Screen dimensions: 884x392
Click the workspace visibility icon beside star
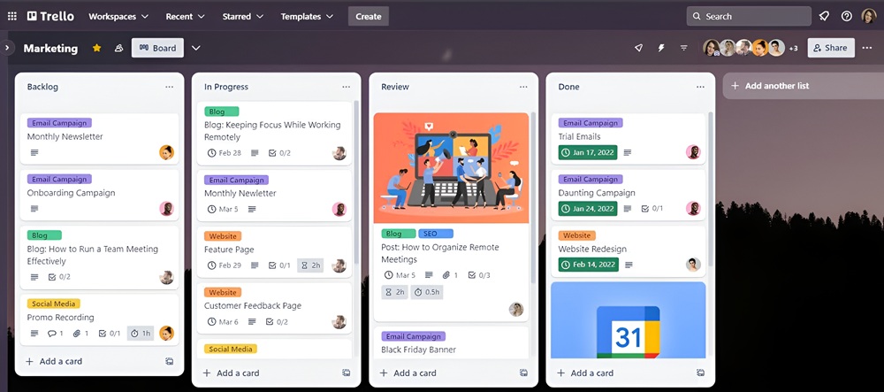(118, 48)
